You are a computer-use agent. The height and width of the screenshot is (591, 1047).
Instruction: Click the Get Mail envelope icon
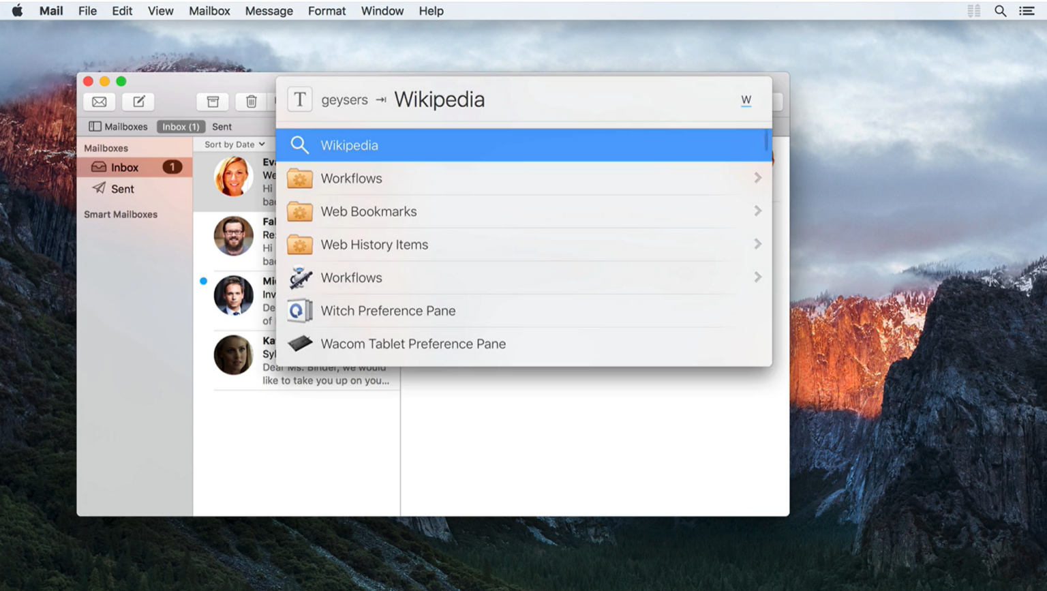click(x=99, y=101)
